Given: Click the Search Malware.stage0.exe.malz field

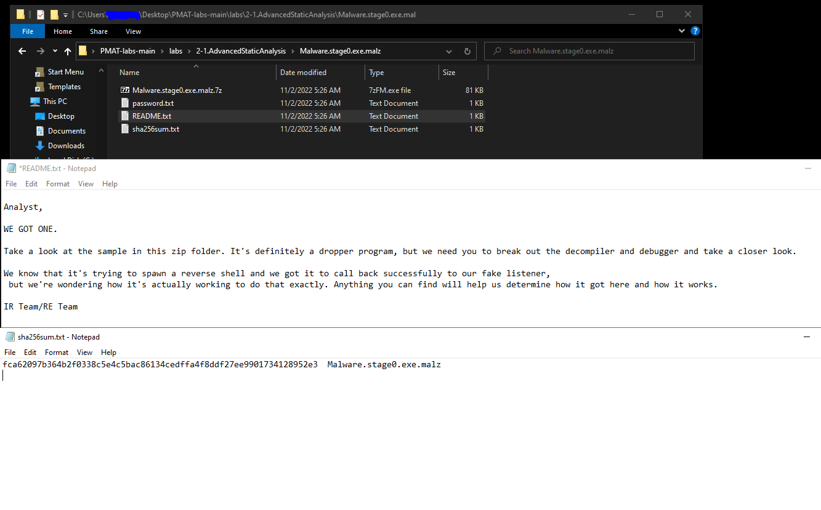Looking at the screenshot, I should pyautogui.click(x=589, y=51).
